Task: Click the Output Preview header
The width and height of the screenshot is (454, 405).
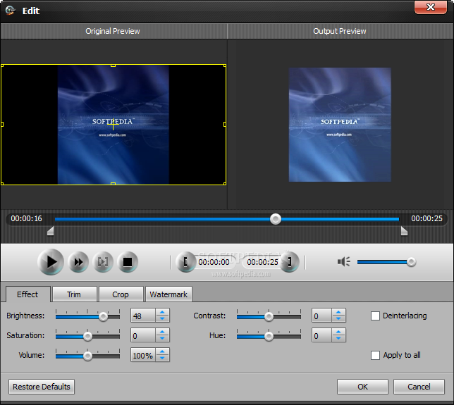Action: coord(339,31)
